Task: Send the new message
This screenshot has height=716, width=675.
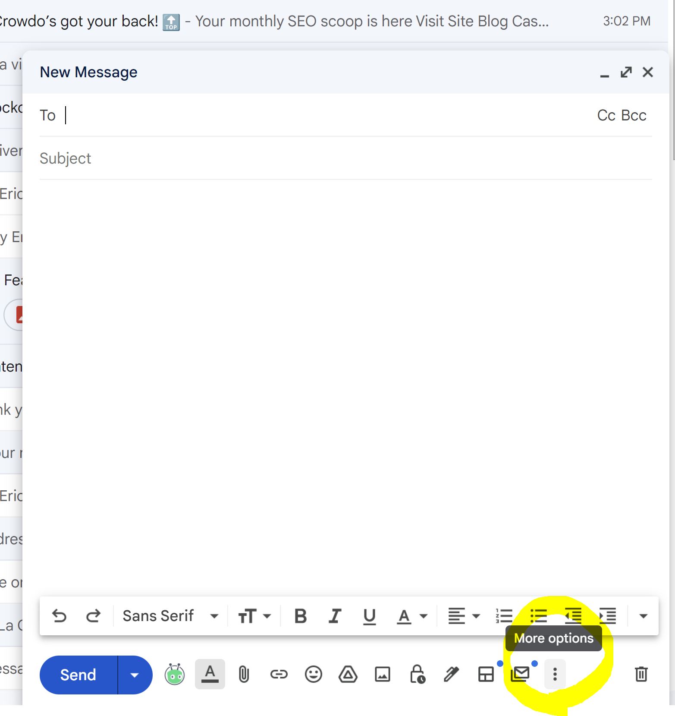Action: coord(78,675)
